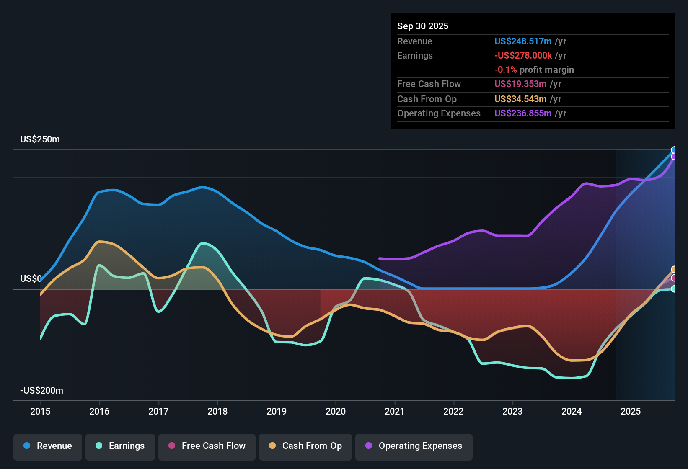Click the 2024 x-axis label
Screen dimensions: 688x469
[x=572, y=412]
